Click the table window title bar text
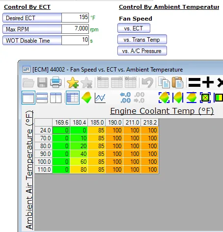 pyautogui.click(x=108, y=70)
